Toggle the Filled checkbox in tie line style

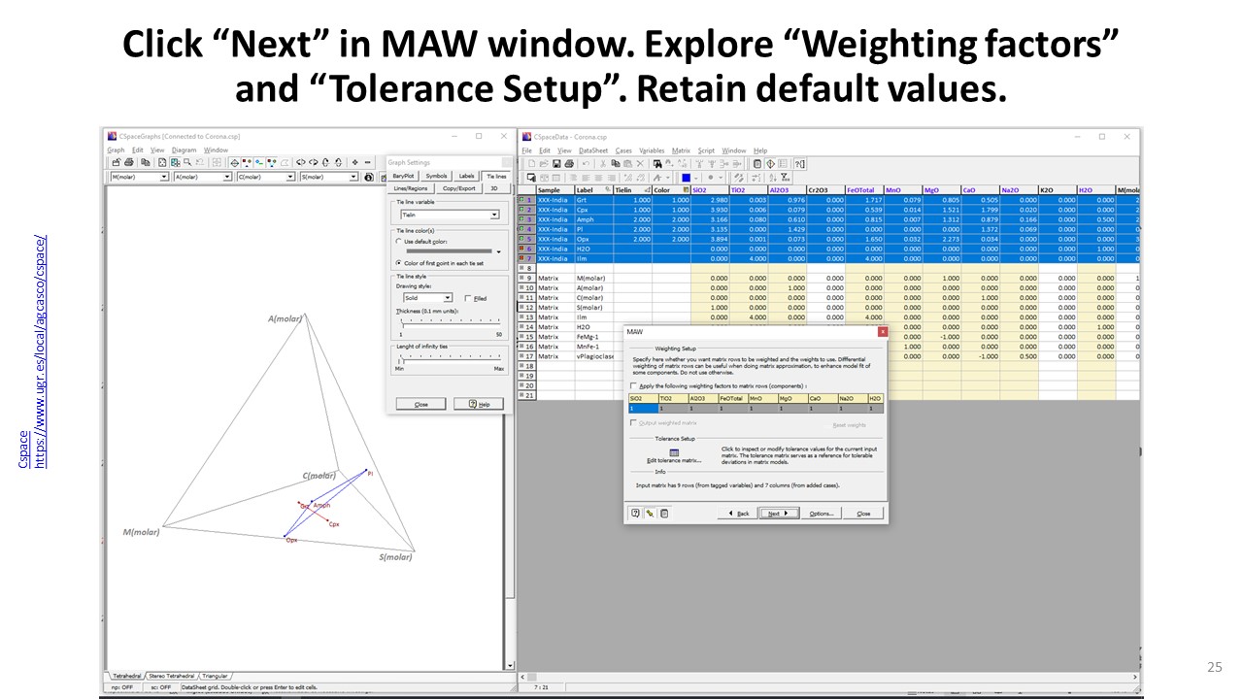[468, 298]
